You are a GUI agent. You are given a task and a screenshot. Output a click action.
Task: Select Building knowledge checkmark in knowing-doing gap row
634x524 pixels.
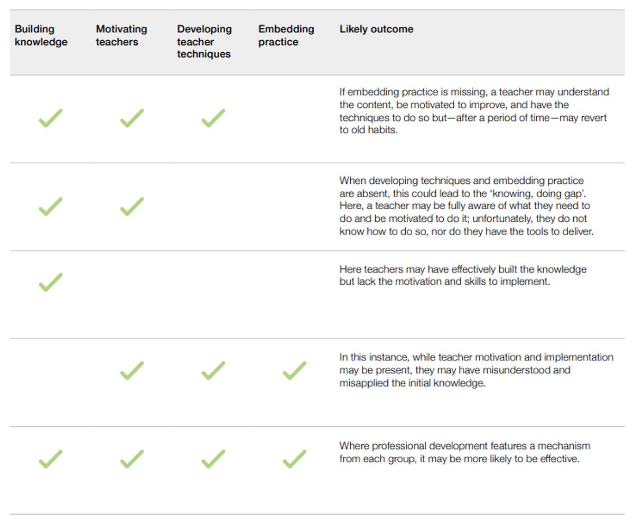pyautogui.click(x=51, y=206)
